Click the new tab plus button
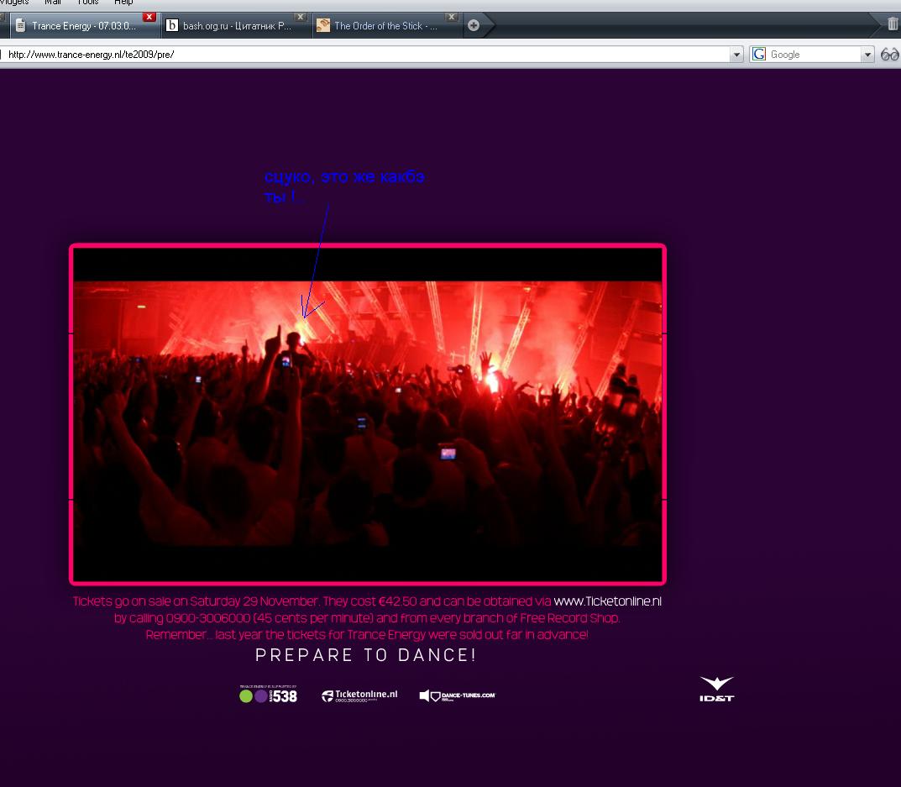The width and height of the screenshot is (901, 787). pyautogui.click(x=474, y=26)
